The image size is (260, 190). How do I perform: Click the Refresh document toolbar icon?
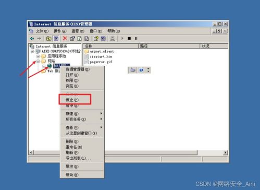pos(80,38)
